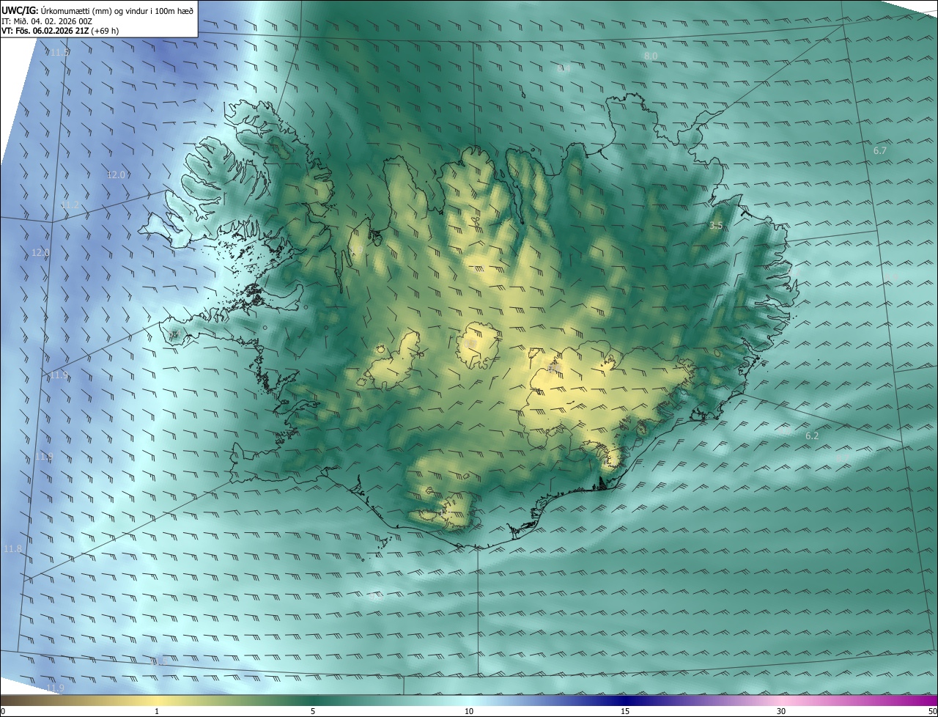Click the bold "UWC/IG:" title label
Viewport: 938px width, 717px height.
pos(20,10)
